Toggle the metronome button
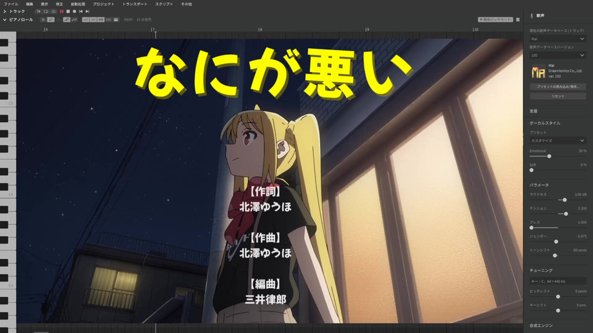The height and width of the screenshot is (333, 593). point(53,12)
